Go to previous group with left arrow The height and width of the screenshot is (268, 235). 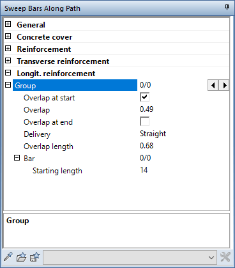[213, 86]
